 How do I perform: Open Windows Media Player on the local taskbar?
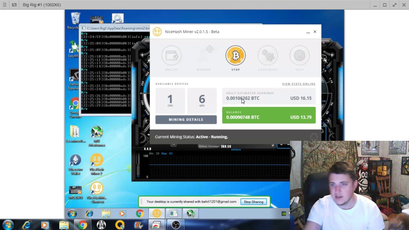(44, 225)
